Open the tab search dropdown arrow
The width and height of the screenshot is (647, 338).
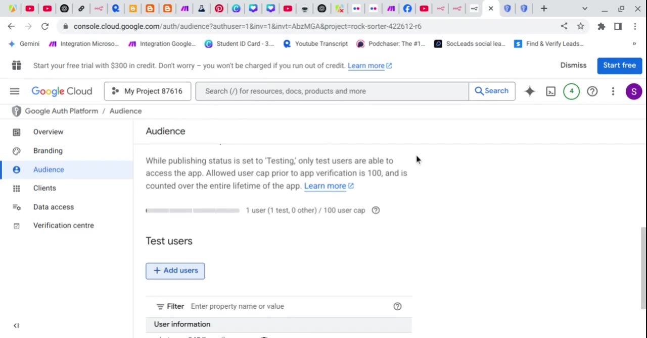pyautogui.click(x=585, y=9)
